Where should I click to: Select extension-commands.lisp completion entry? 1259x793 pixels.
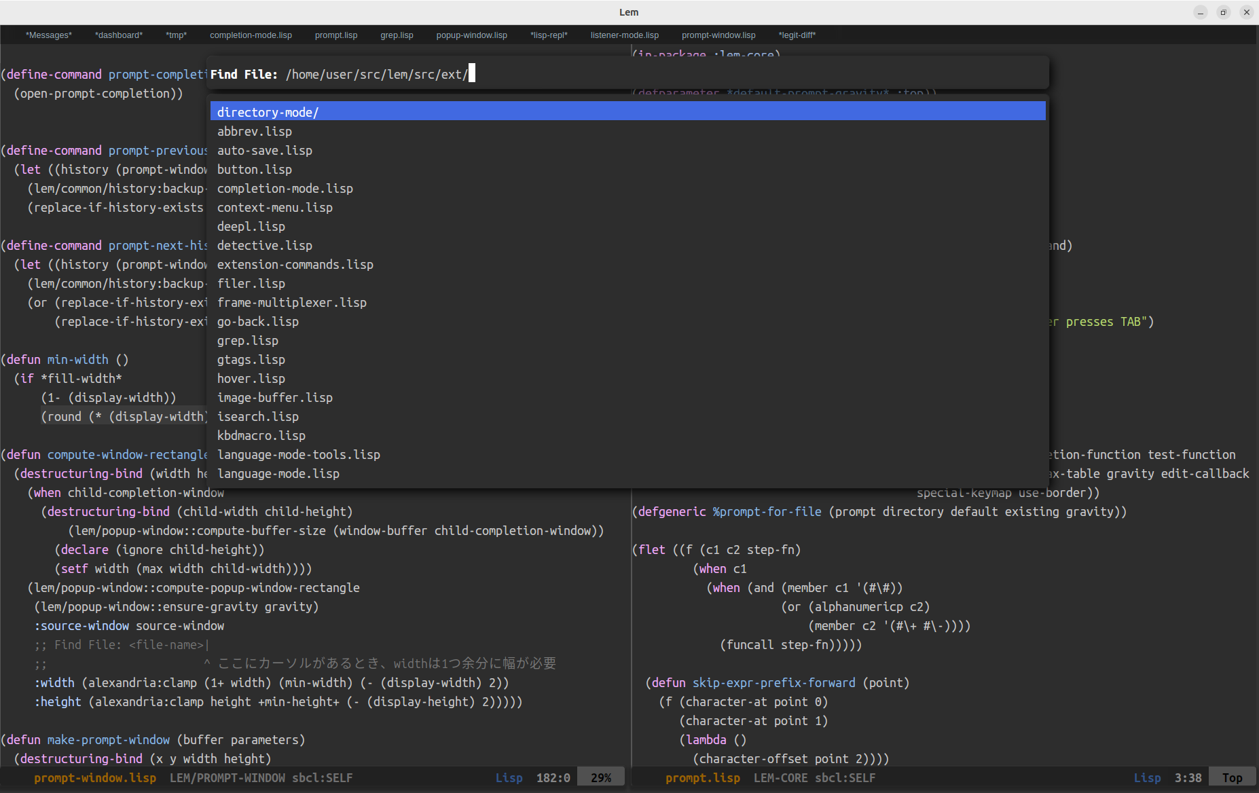[295, 264]
